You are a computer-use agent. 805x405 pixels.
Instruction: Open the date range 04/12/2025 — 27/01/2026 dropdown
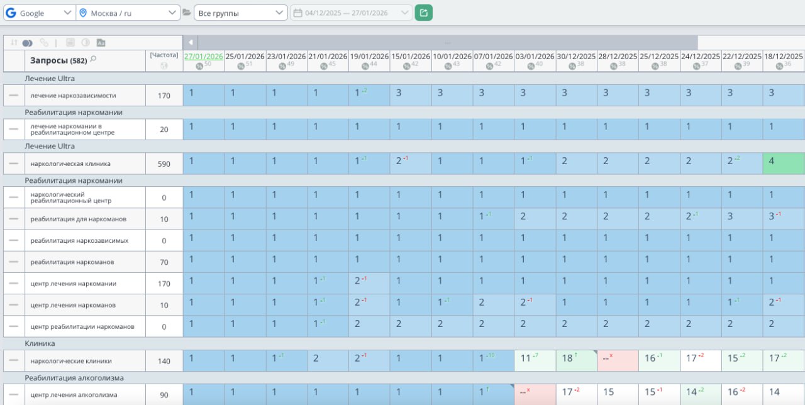click(352, 13)
